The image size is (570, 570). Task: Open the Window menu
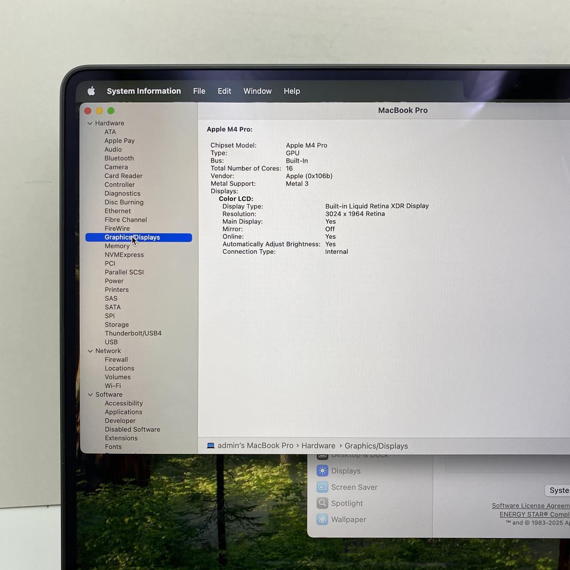click(258, 91)
